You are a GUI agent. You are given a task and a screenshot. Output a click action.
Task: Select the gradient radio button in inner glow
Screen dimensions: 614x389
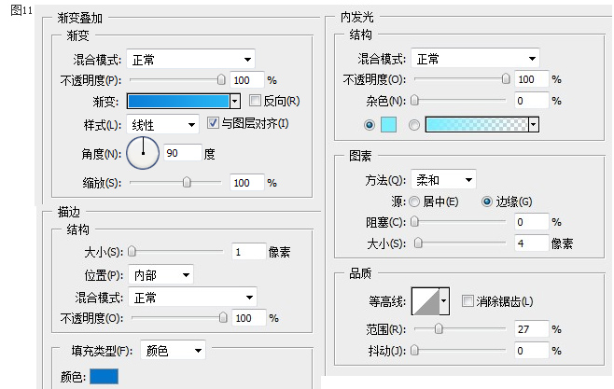pyautogui.click(x=413, y=124)
